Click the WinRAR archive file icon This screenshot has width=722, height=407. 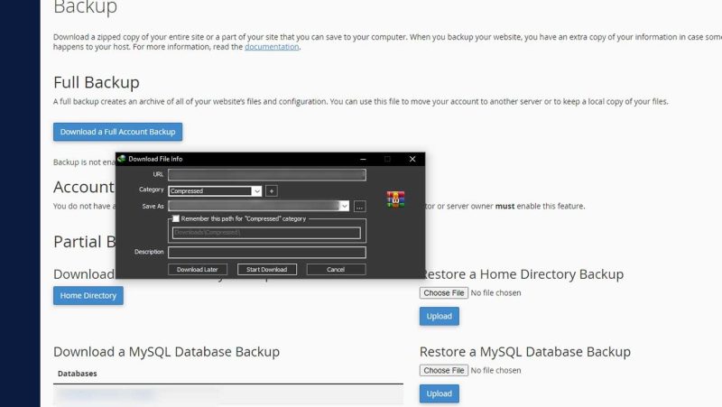[x=393, y=199]
